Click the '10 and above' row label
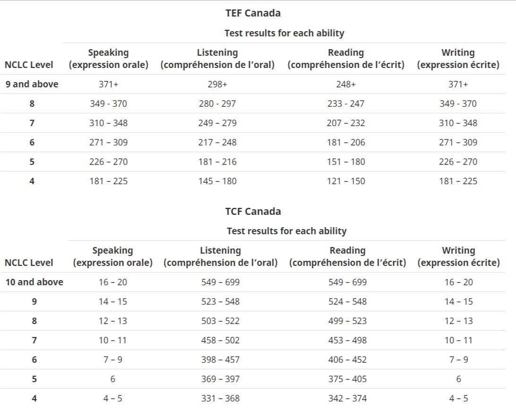The image size is (516, 418). pyautogui.click(x=34, y=282)
